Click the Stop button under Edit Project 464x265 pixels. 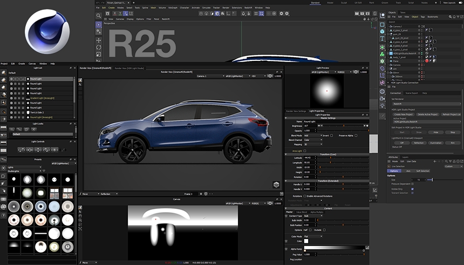tap(453, 132)
